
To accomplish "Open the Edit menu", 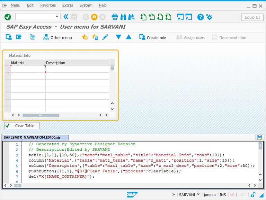I will [x=30, y=6].
